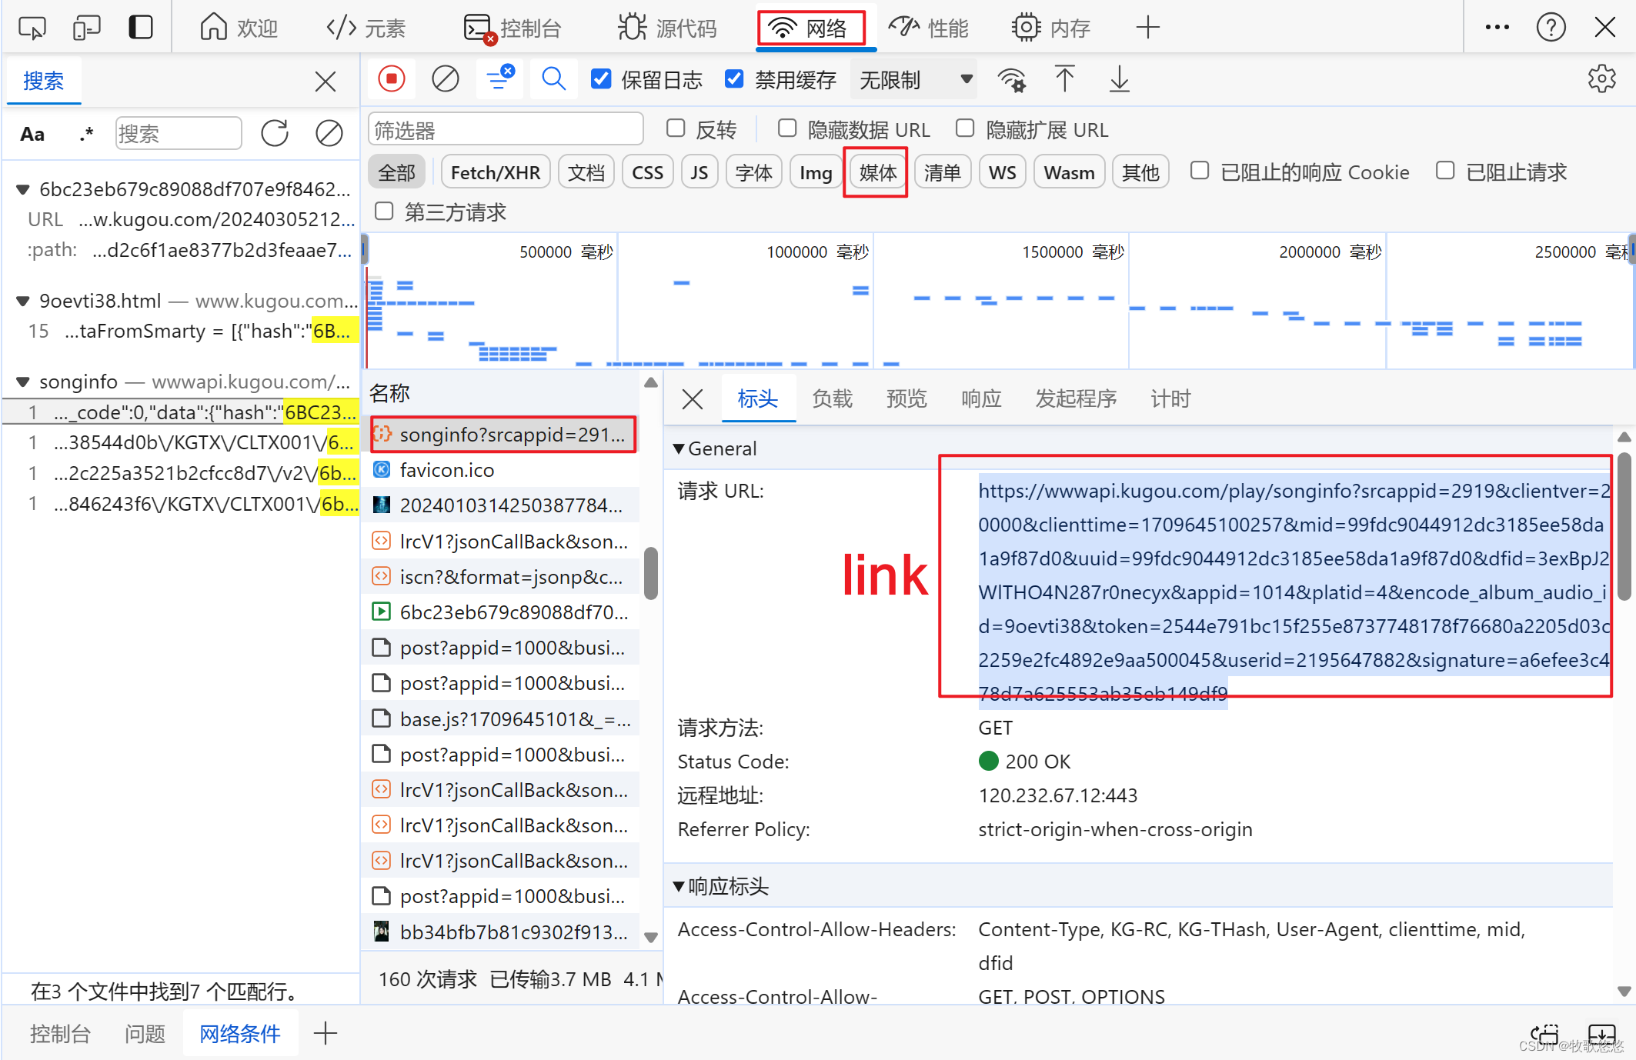Image resolution: width=1636 pixels, height=1060 pixels.
Task: Click import HAR upload arrow
Action: (1065, 79)
